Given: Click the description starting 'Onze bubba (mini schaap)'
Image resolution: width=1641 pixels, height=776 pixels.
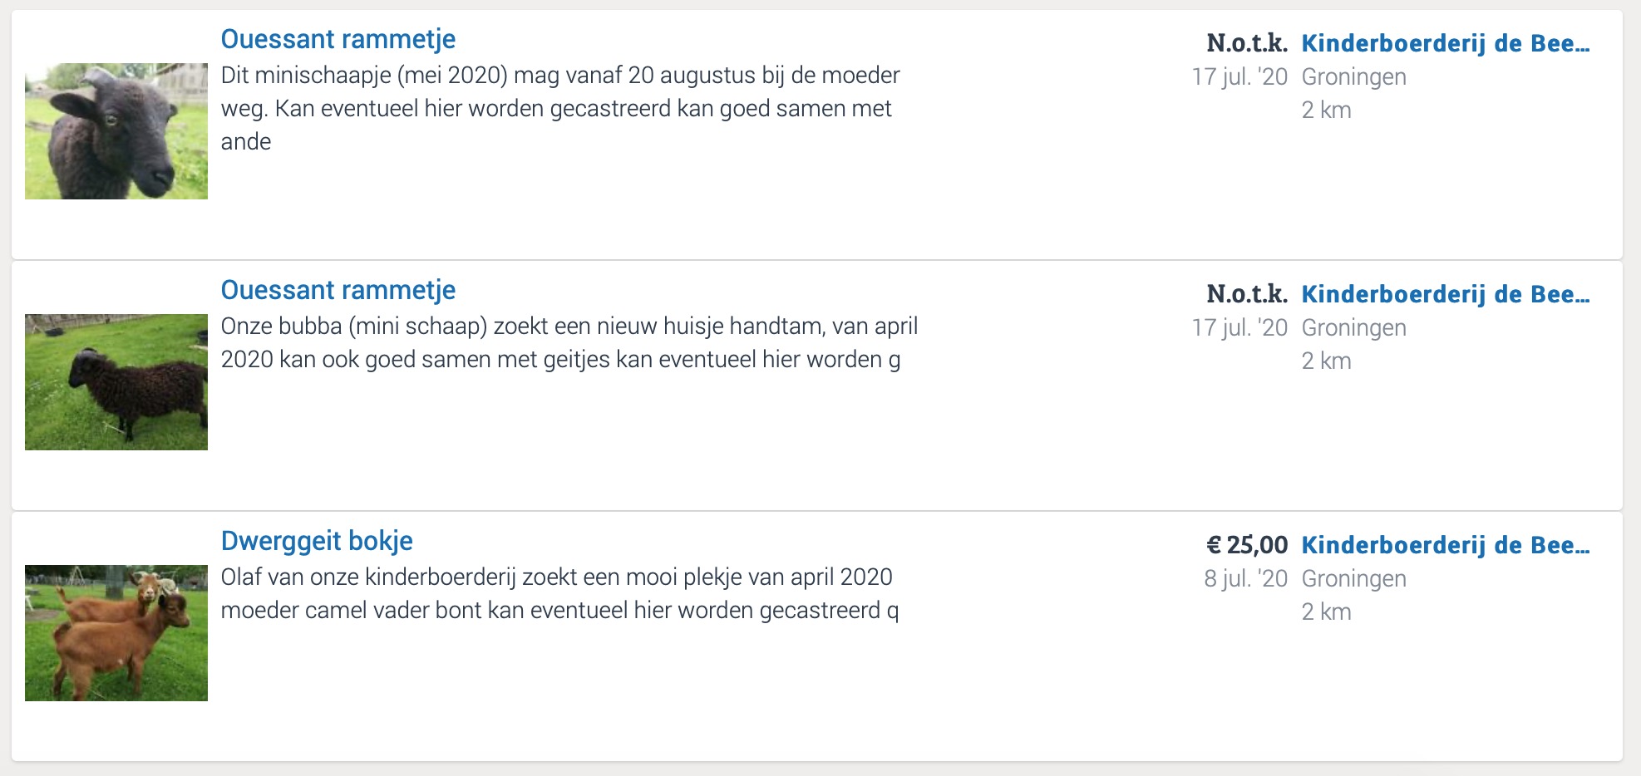Looking at the screenshot, I should [x=569, y=342].
